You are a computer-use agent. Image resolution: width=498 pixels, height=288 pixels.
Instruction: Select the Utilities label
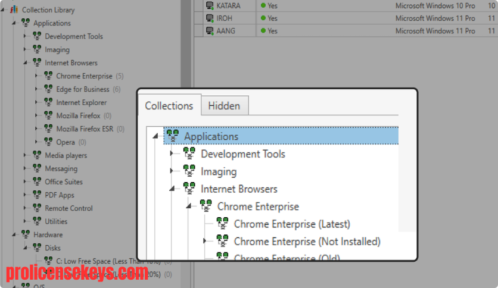tap(56, 221)
